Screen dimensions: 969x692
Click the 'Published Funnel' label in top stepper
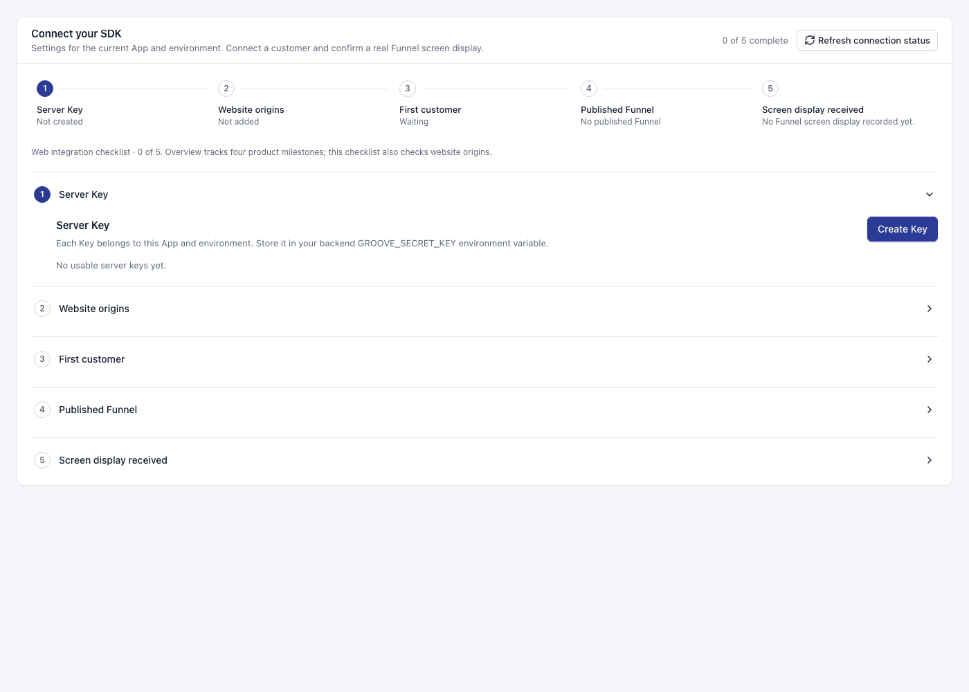pyautogui.click(x=617, y=110)
